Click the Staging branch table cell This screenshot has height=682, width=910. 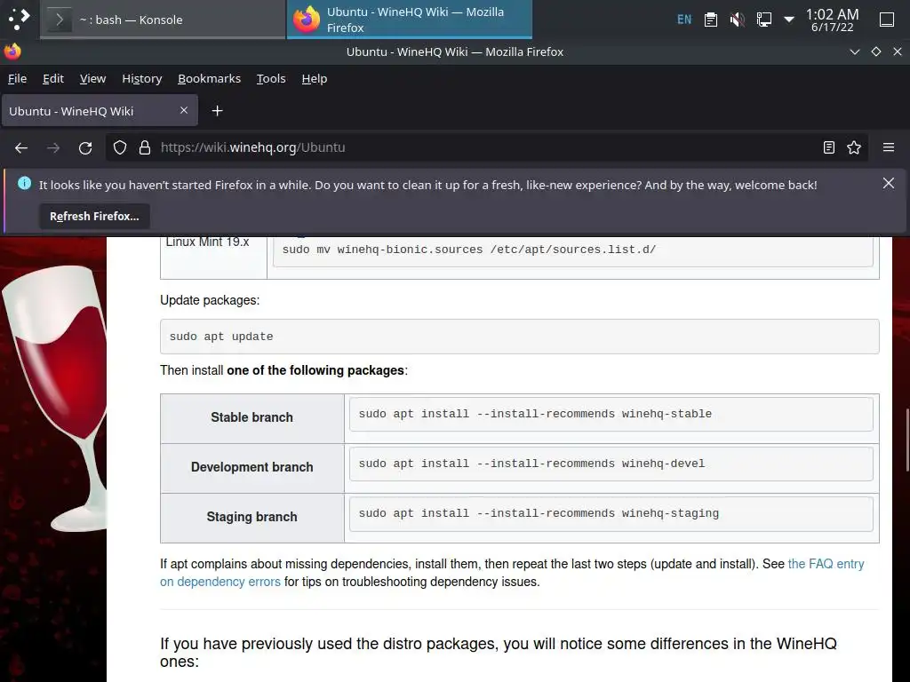pos(251,517)
